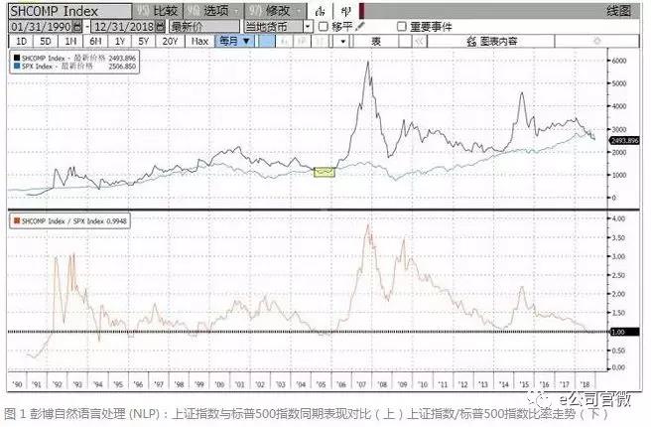Switch to the 6M range tab
The width and height of the screenshot is (651, 427).
click(95, 41)
